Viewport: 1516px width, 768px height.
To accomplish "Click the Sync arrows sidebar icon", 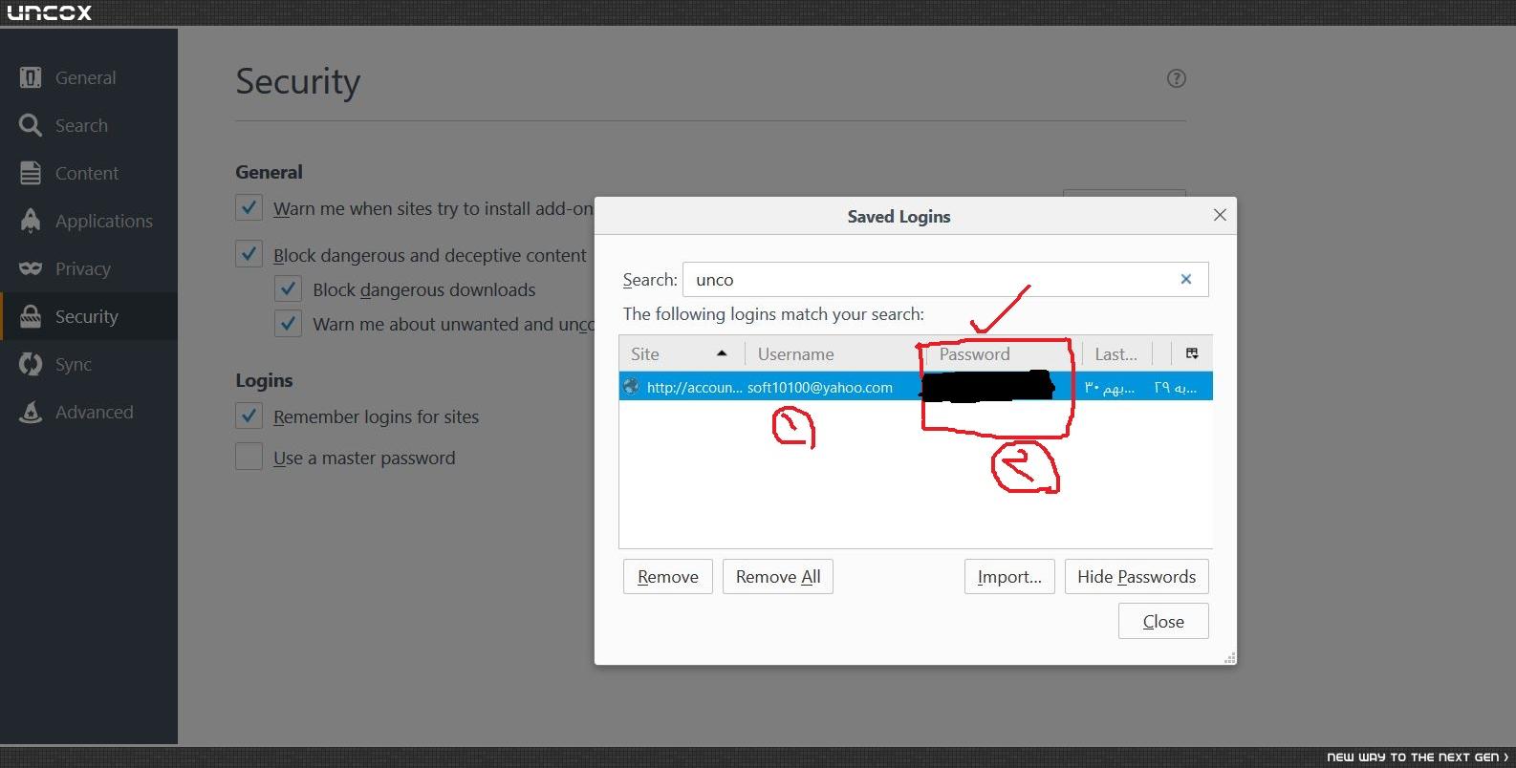I will point(31,364).
